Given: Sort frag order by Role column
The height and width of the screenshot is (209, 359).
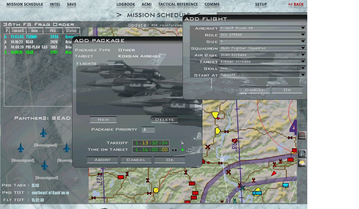Looking at the screenshot, I should tap(35, 31).
